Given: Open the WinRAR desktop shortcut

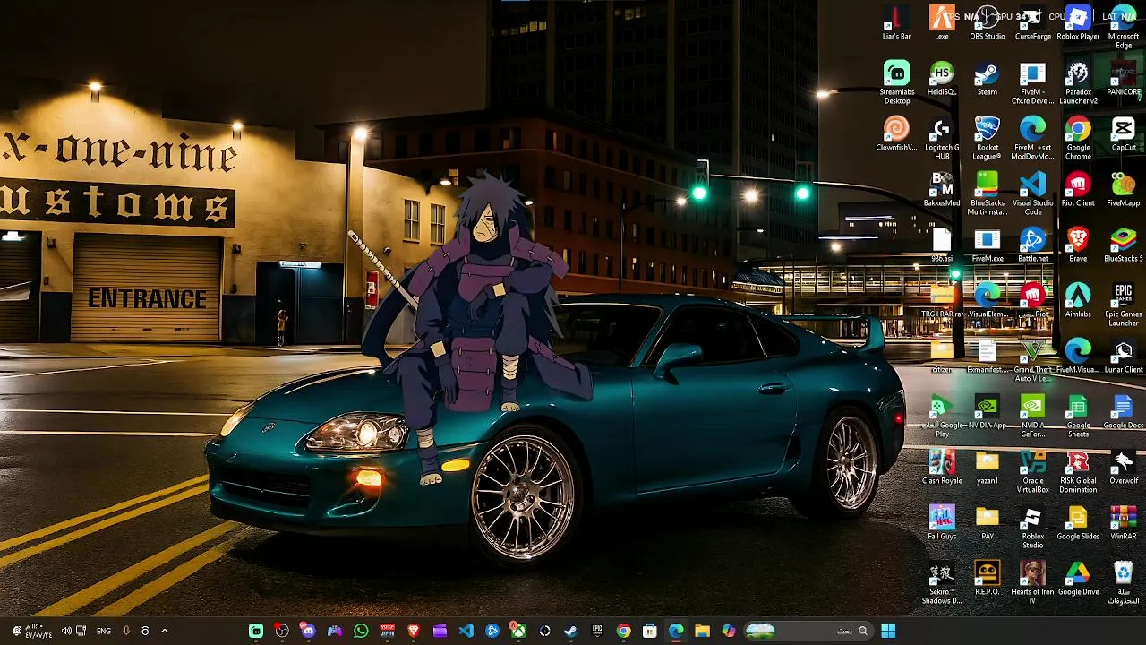Looking at the screenshot, I should 1124,523.
